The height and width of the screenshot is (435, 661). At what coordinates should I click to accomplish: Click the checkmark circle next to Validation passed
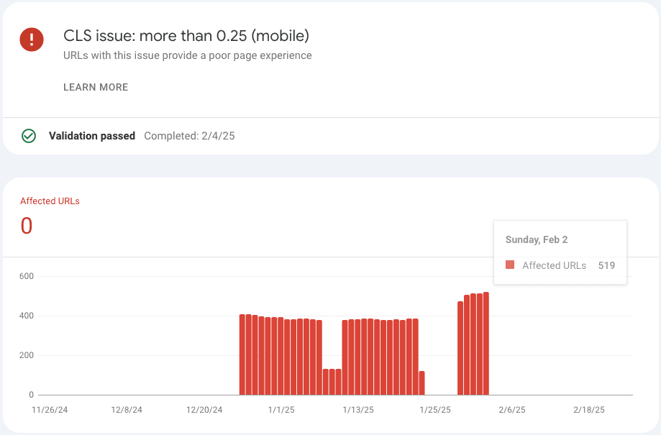click(x=29, y=135)
